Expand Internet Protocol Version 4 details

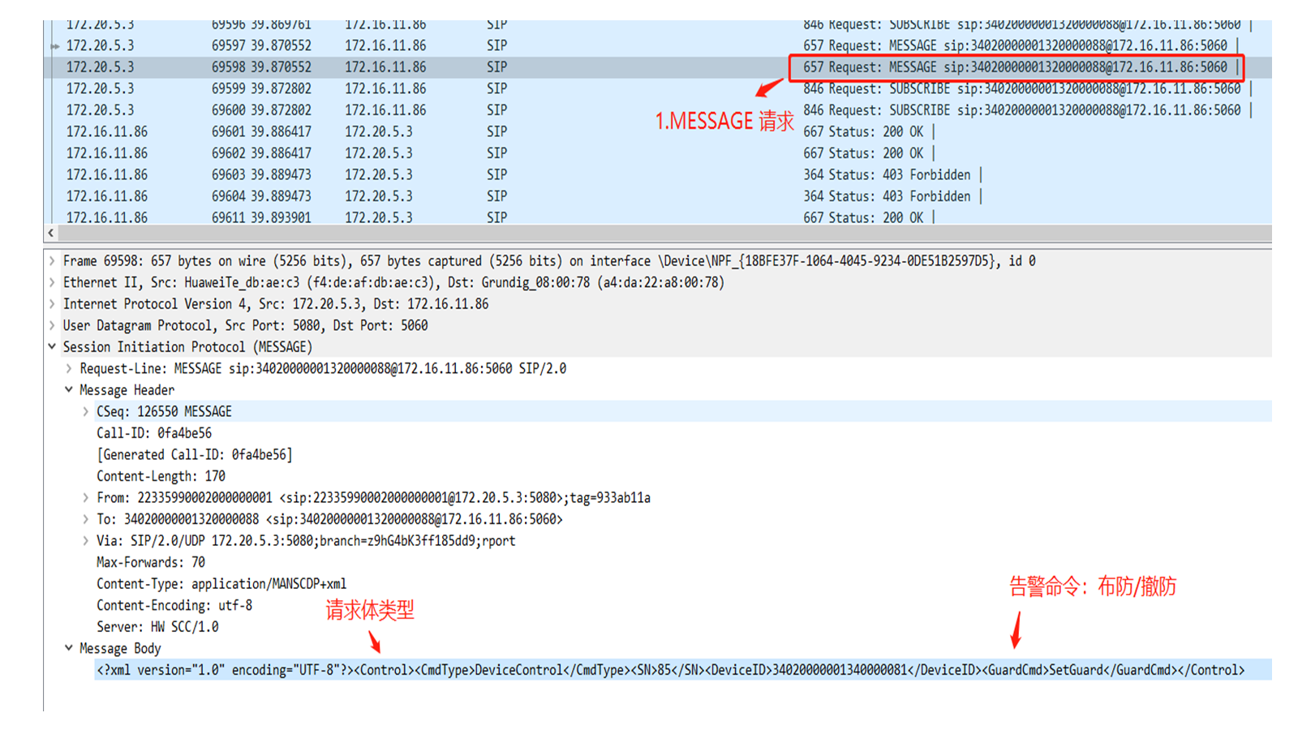point(51,303)
